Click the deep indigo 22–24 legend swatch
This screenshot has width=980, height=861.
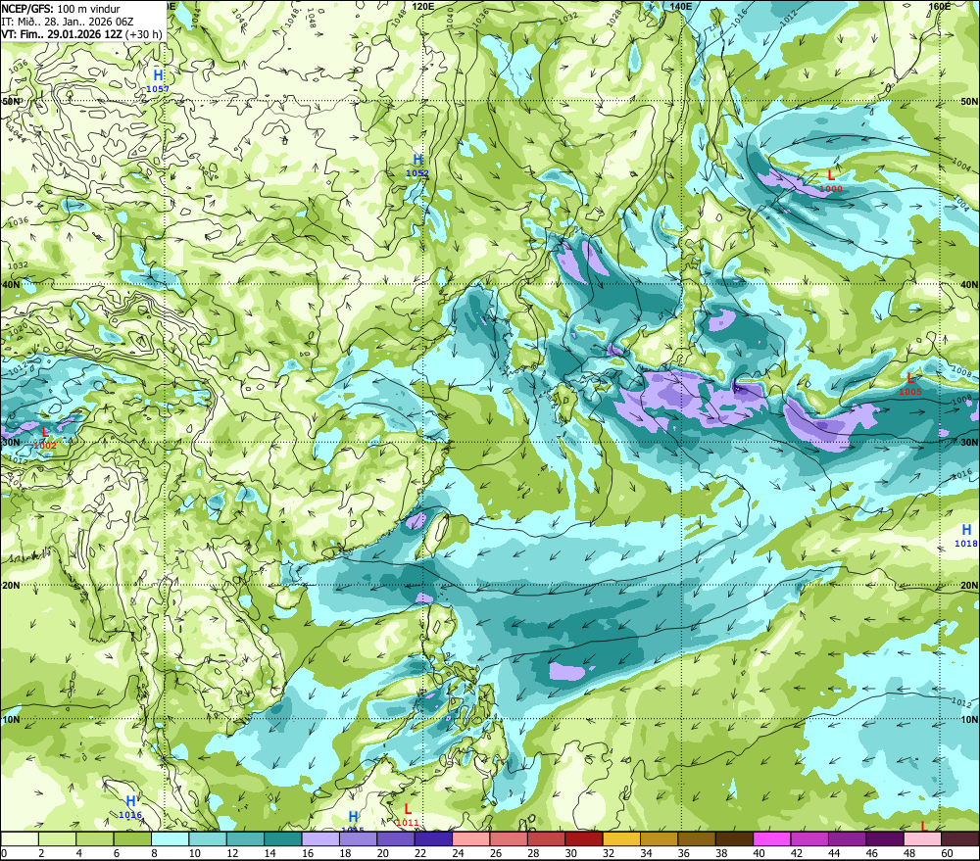[433, 838]
